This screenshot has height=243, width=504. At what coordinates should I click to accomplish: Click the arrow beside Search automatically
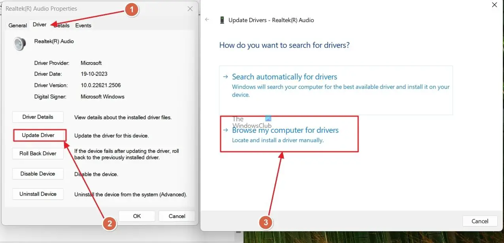pyautogui.click(x=225, y=77)
